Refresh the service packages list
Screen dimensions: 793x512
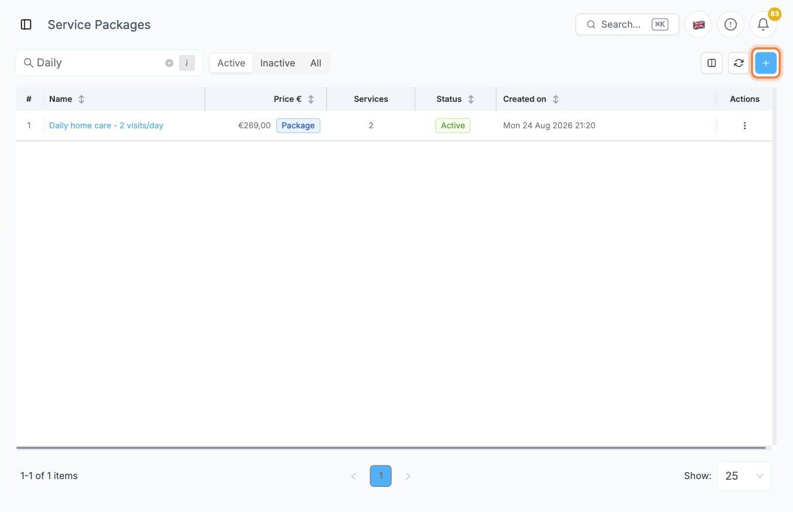point(739,63)
